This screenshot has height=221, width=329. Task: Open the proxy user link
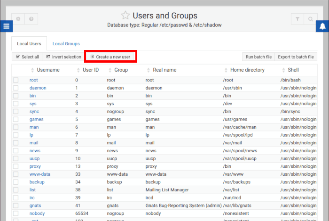point(35,166)
